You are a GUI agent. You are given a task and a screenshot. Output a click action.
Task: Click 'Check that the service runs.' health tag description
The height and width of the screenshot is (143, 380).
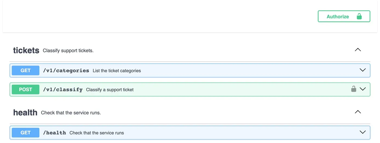pyautogui.click(x=71, y=113)
